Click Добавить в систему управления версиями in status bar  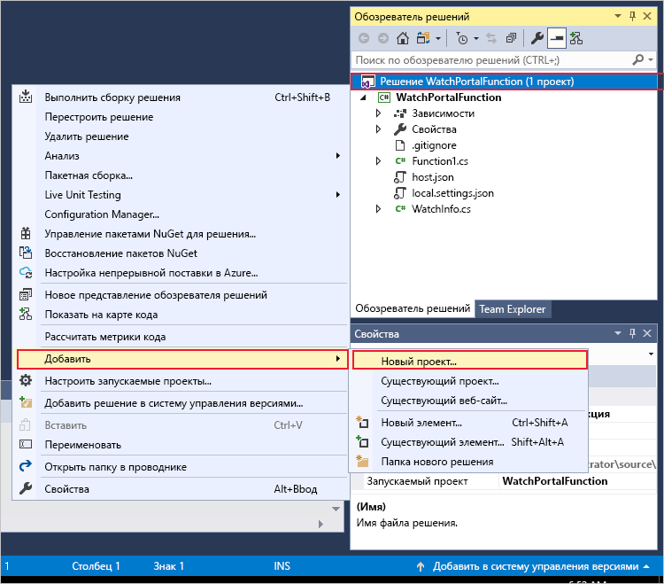click(536, 566)
